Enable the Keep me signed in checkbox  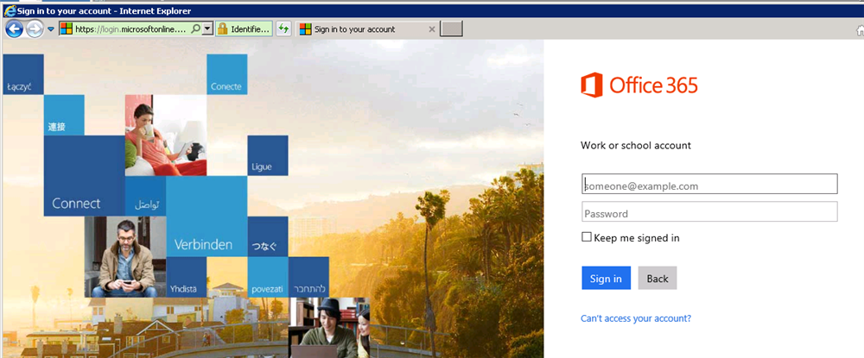pyautogui.click(x=587, y=237)
